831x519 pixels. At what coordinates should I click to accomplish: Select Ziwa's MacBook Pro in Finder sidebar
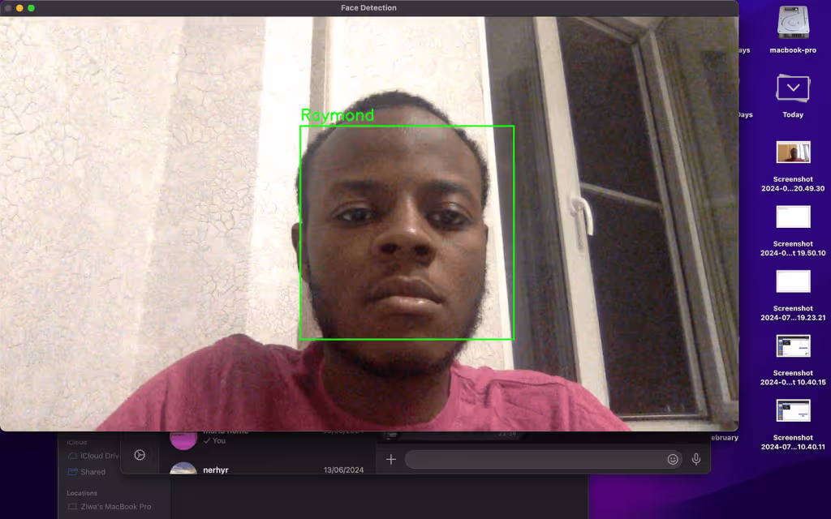[110, 507]
